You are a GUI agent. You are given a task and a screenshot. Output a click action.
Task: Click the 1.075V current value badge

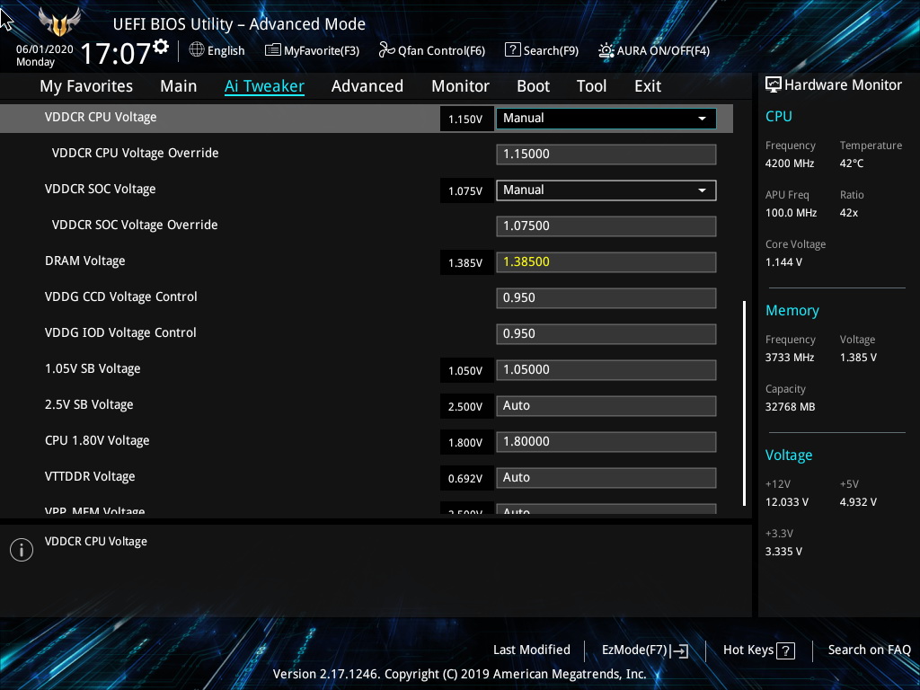[465, 191]
